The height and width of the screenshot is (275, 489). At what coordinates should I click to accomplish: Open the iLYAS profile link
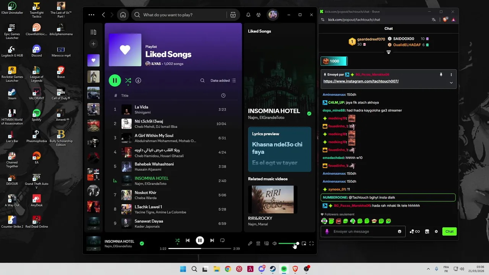pyautogui.click(x=156, y=64)
